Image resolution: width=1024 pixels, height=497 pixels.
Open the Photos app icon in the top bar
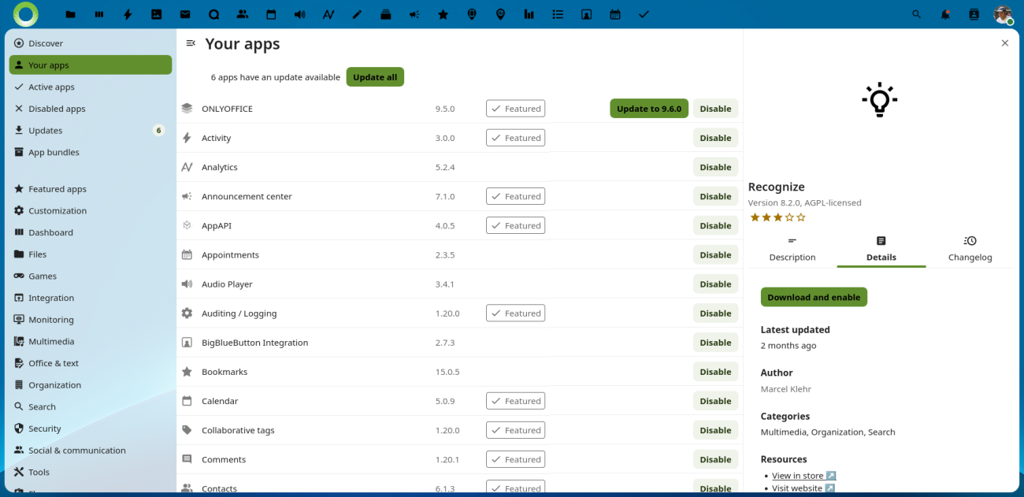coord(157,14)
